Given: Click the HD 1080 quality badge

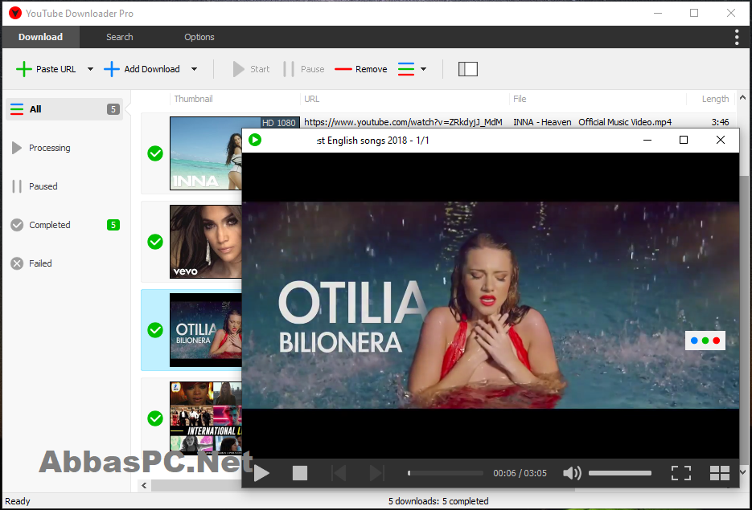Looking at the screenshot, I should [x=280, y=123].
